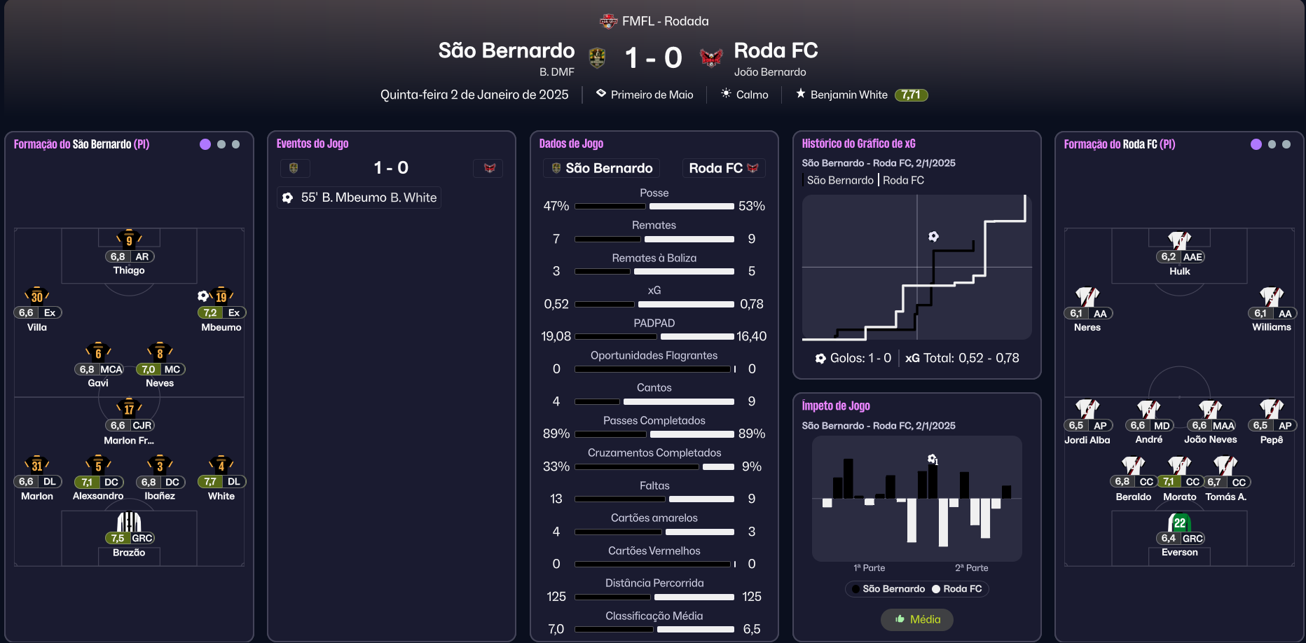Open the São Bernardo team selector in Dados de Jogo
Screen dimensions: 1306x643
602,168
